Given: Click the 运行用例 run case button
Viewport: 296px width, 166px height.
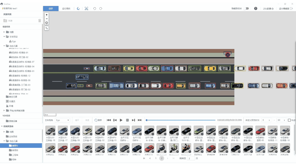Looking at the screenshot, I should 66,9.
